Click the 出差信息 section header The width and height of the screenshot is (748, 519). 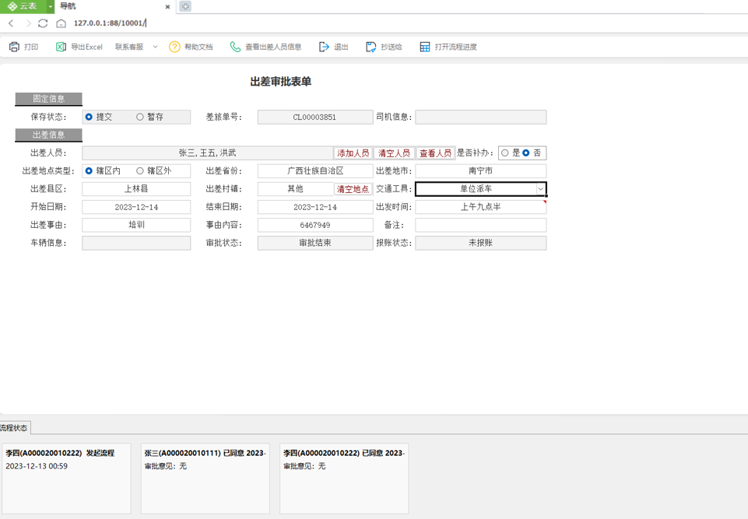pos(49,135)
